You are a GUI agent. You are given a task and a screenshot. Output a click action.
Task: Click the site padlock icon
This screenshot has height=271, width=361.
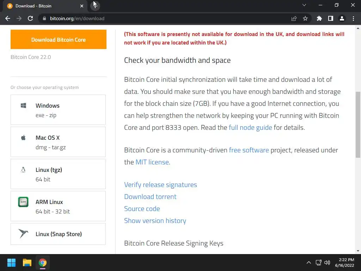[x=44, y=18]
